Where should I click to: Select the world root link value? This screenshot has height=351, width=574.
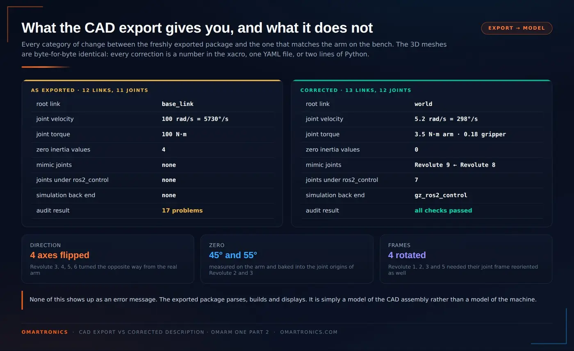(x=423, y=104)
